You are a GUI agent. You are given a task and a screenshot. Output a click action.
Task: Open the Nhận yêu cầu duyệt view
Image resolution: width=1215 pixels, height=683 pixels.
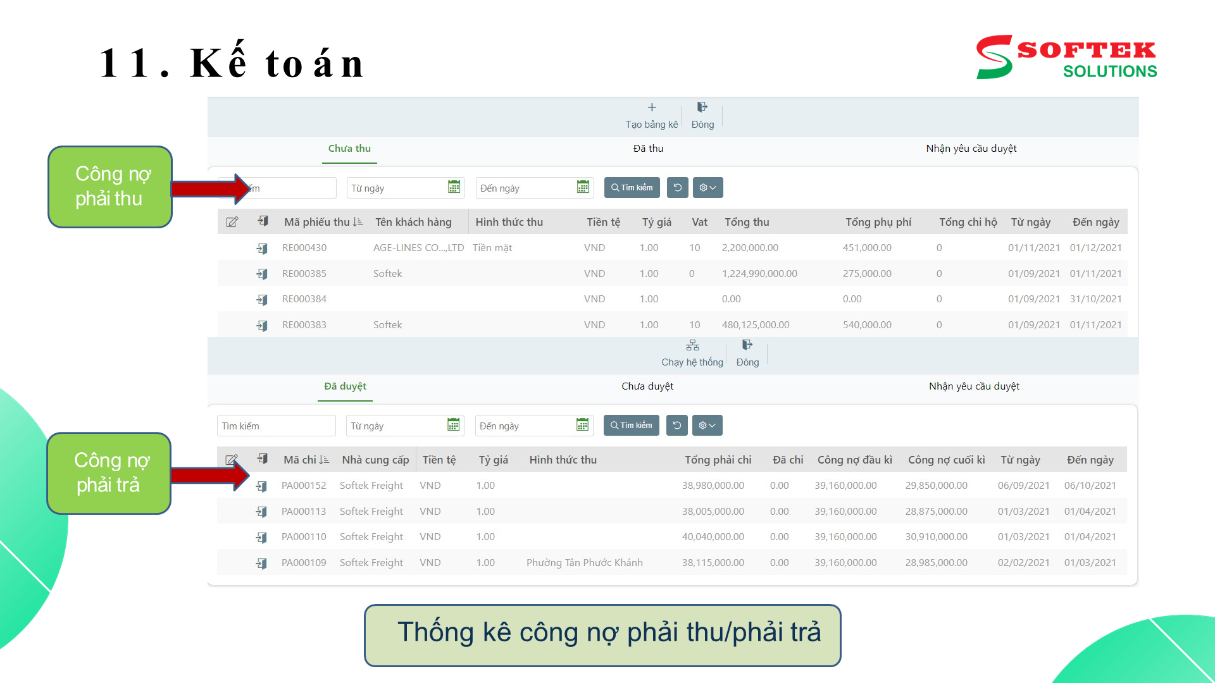click(x=971, y=149)
